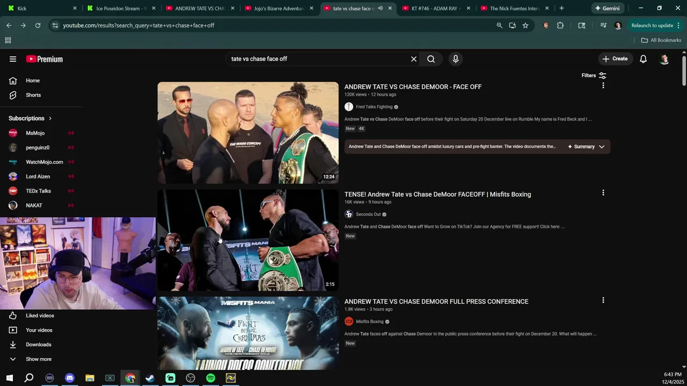Screen dimensions: 687x386
Task: Switch to KT #746 - ADAM RAY tab
Action: coord(435,8)
